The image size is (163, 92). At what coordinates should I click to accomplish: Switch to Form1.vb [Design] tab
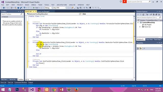(44, 11)
